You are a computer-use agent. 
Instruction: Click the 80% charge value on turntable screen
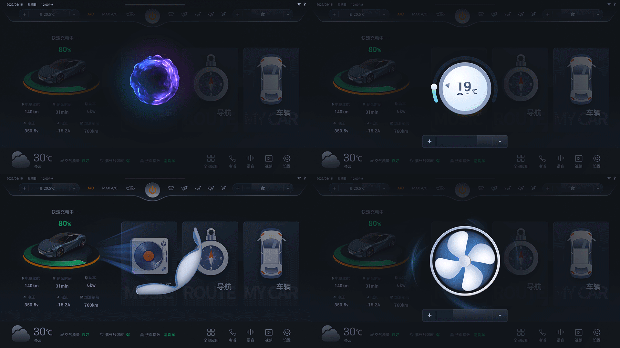(65, 224)
